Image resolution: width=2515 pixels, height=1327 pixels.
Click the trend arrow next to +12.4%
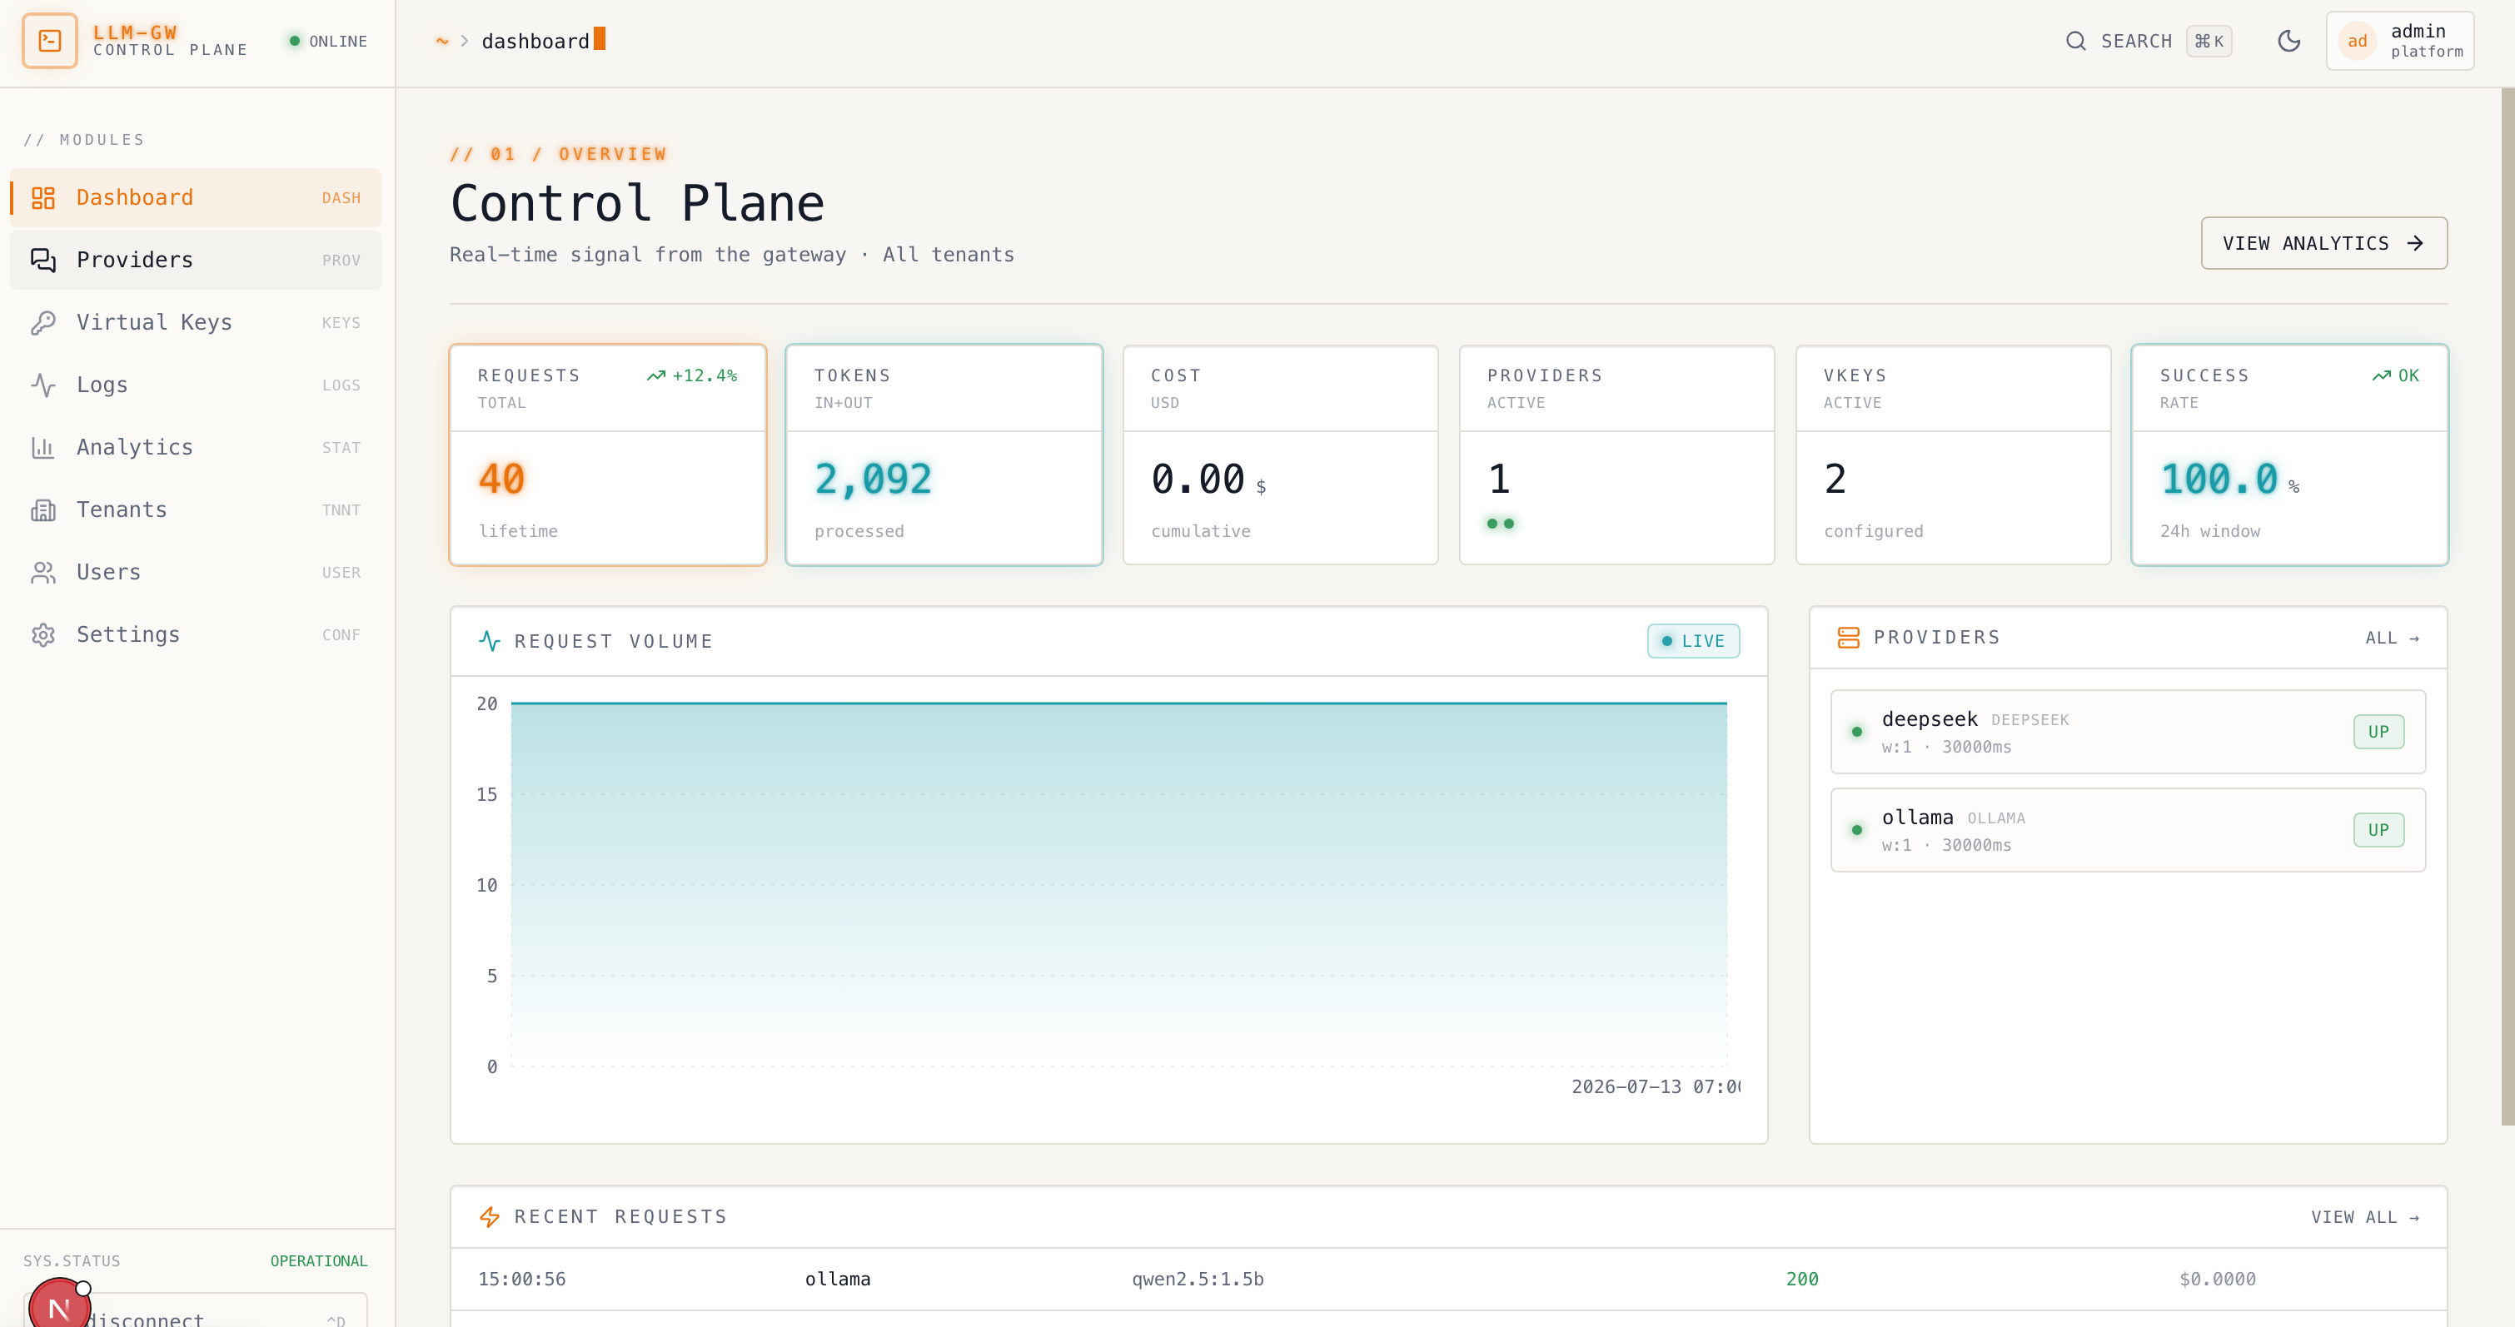point(656,375)
